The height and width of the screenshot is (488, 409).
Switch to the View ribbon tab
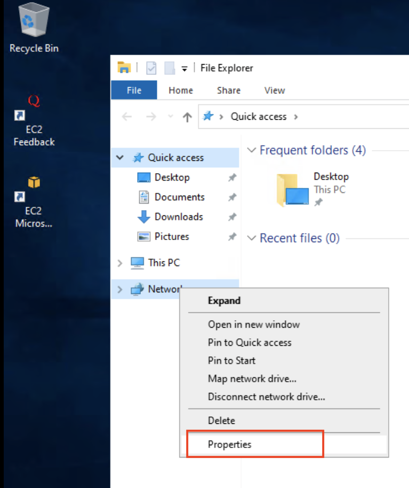pyautogui.click(x=275, y=90)
